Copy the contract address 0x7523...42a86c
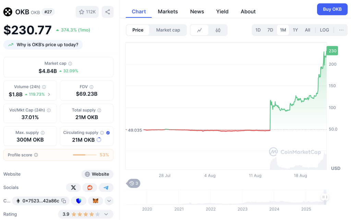This screenshot has width=351, height=220. 64,201
